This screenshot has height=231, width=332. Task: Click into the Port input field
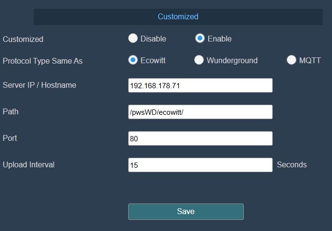(200, 138)
